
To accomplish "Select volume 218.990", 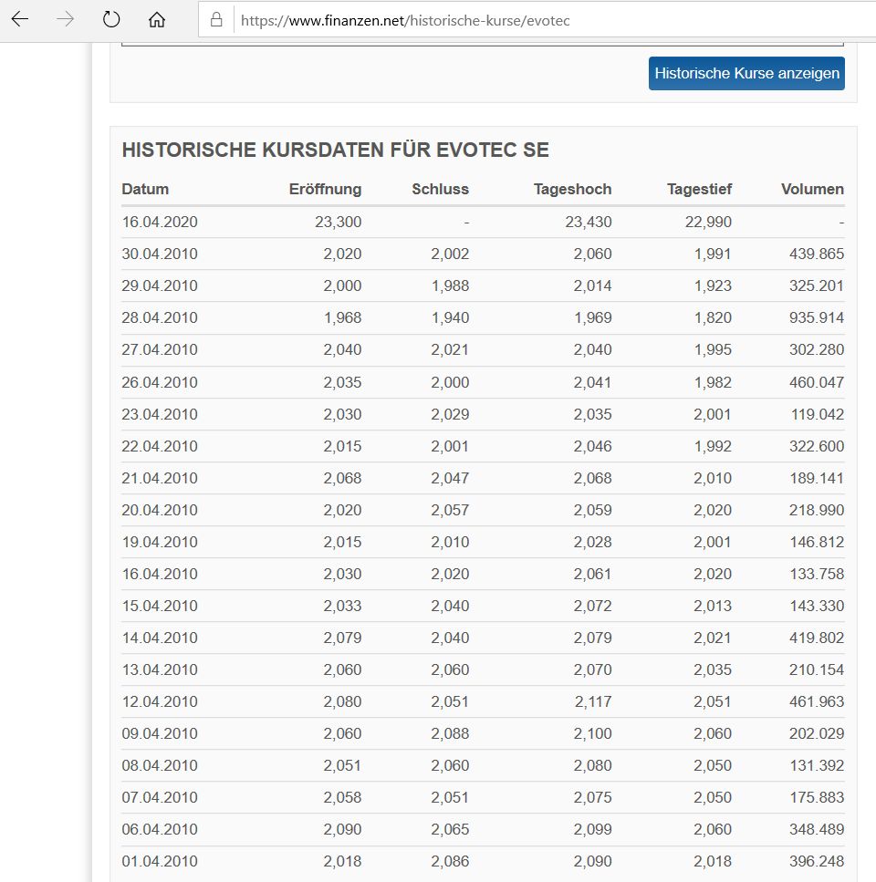I will pos(817,511).
